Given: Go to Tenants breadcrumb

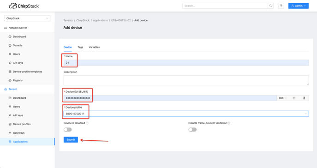Looking at the screenshot, I should 68,20.
